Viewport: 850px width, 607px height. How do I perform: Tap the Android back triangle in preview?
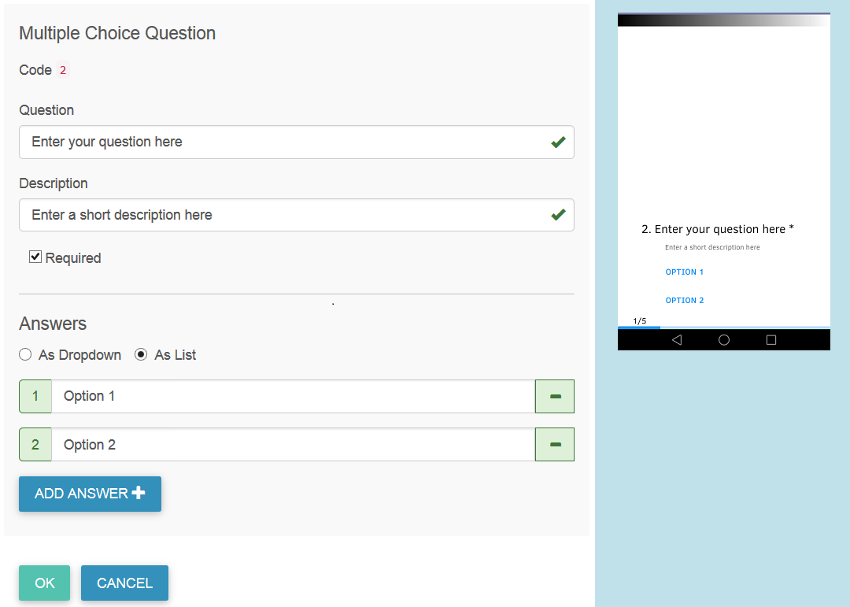(x=677, y=340)
